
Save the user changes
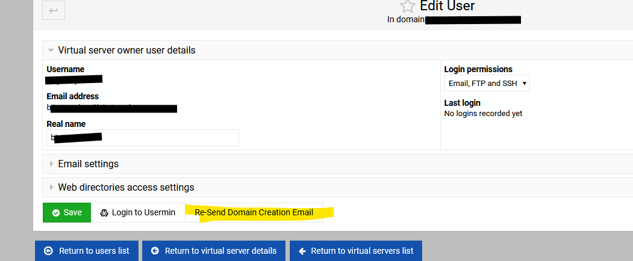click(67, 212)
